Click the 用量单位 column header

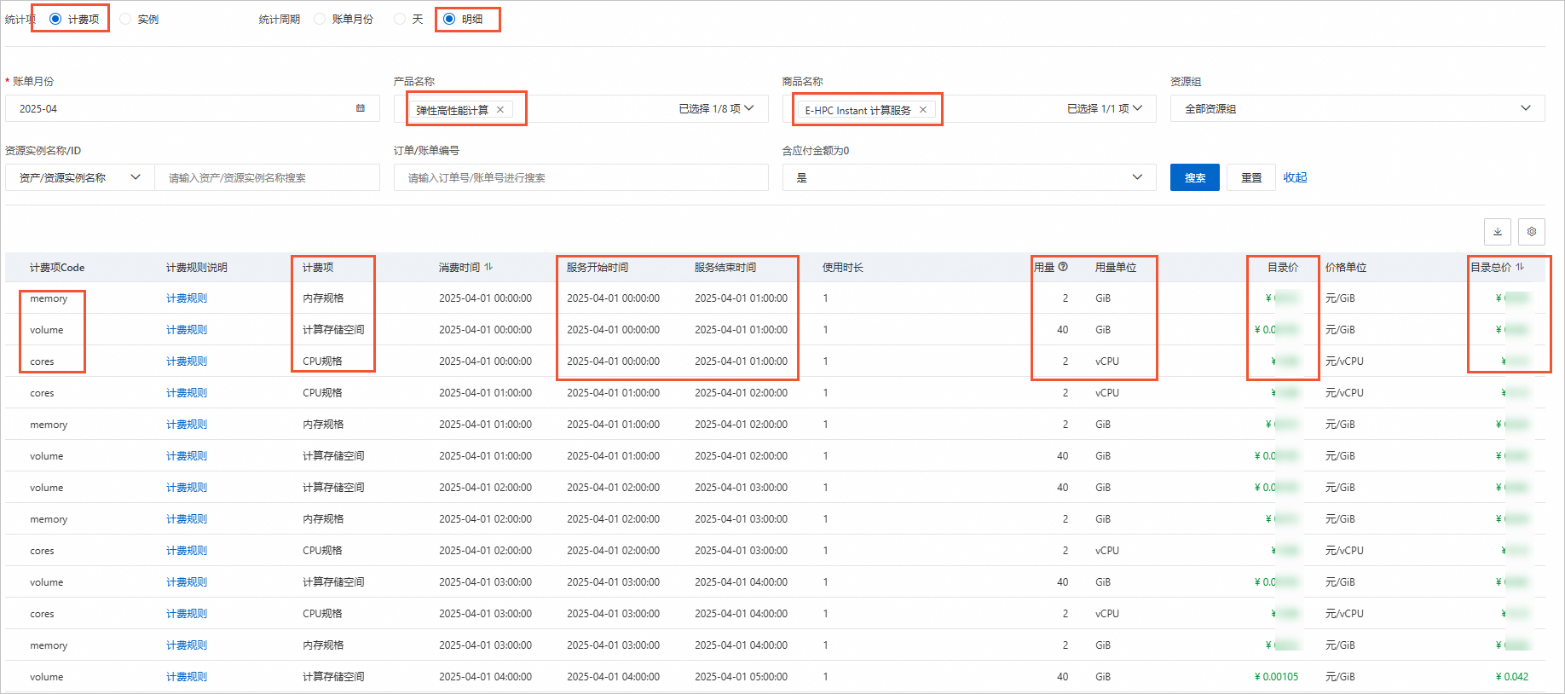click(1116, 268)
